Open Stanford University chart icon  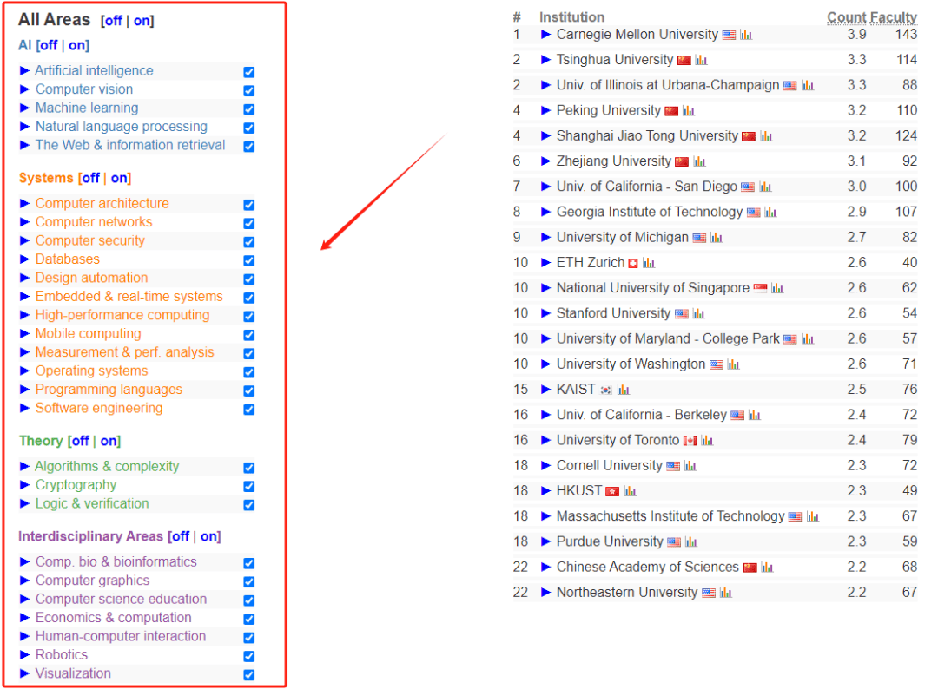698,314
